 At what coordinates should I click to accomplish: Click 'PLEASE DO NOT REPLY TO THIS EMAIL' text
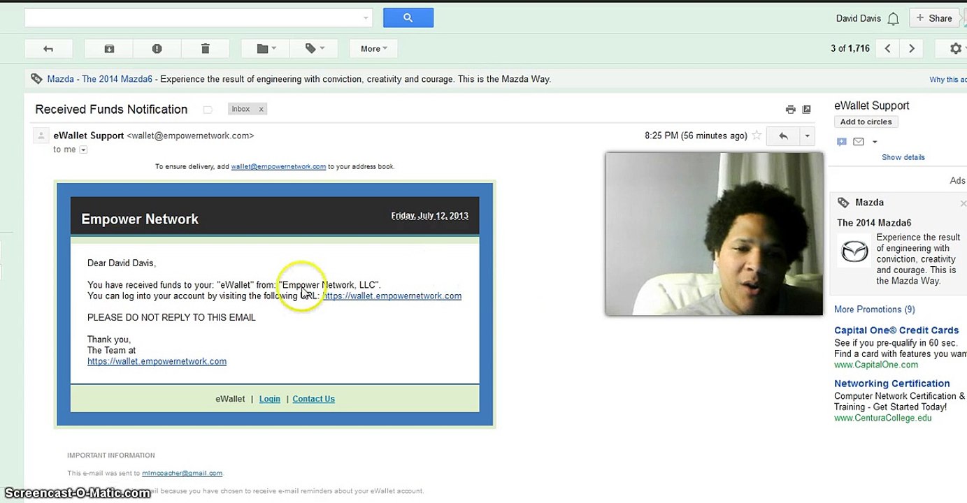pos(171,317)
